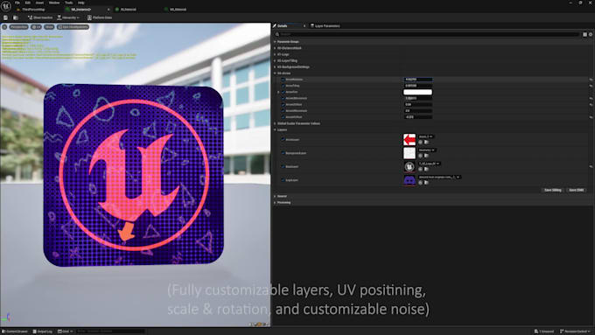Open the Perspective view mode menu

[x=19, y=27]
